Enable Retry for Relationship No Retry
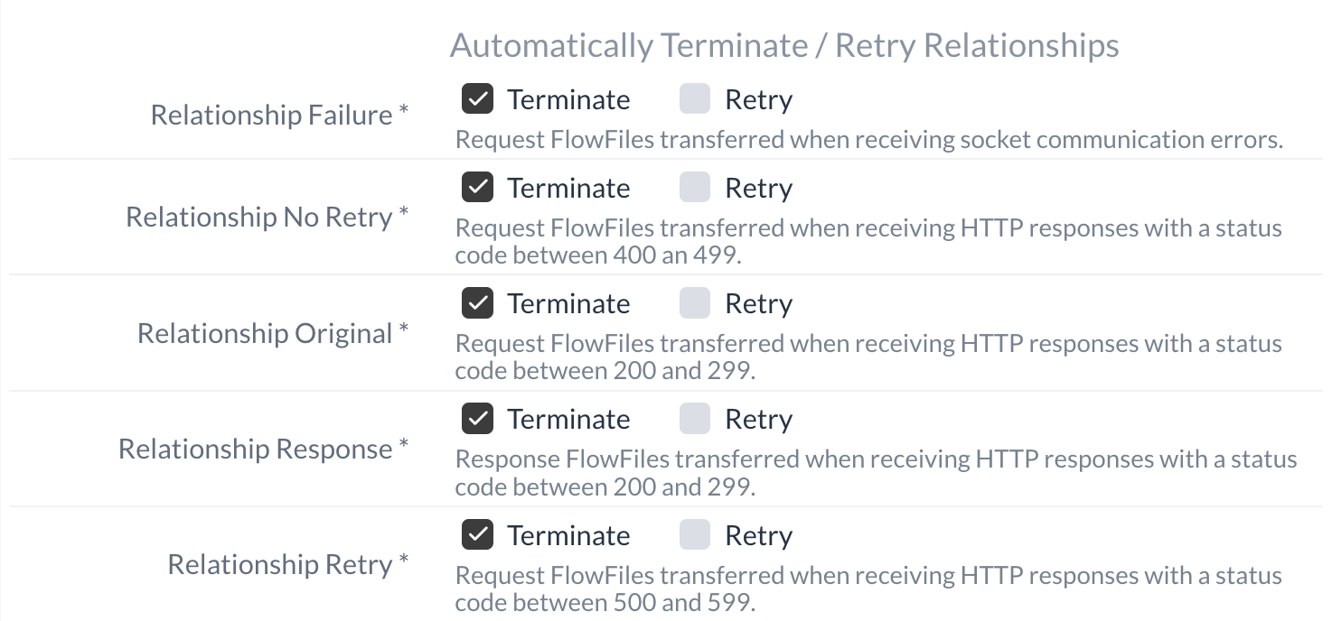The width and height of the screenshot is (1332, 621). (695, 188)
